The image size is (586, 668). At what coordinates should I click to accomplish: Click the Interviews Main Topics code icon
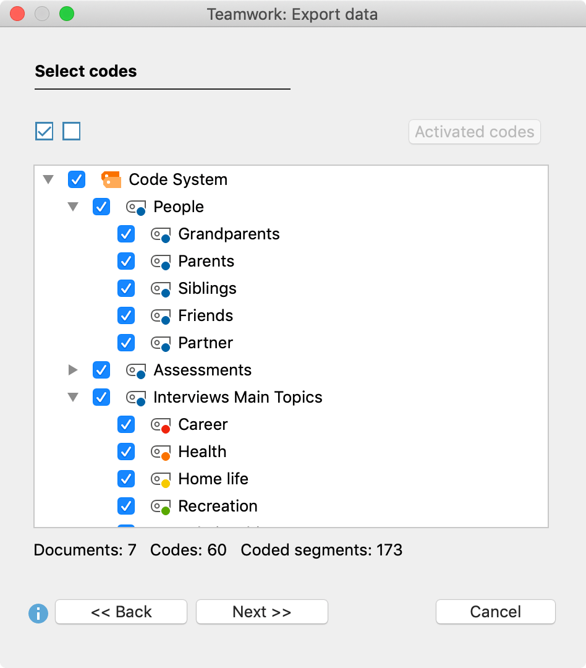point(136,398)
